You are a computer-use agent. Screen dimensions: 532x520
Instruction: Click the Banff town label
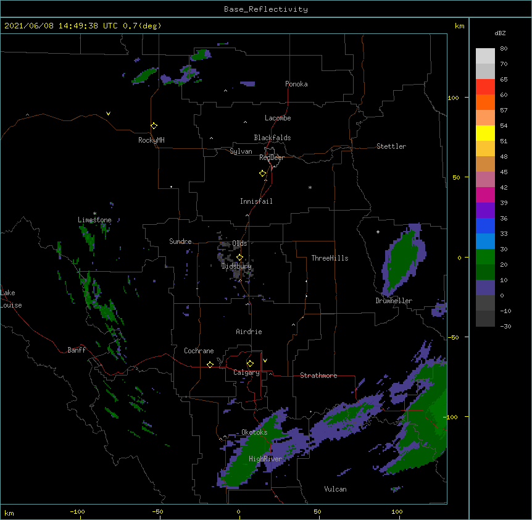pyautogui.click(x=77, y=350)
